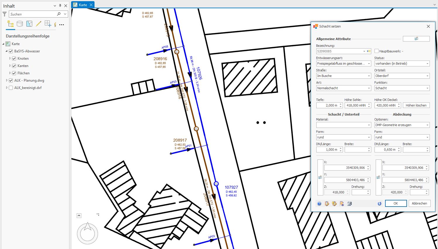Screen dimensions: 438x249
Task: Click the Höhen löschen button
Action: click(x=416, y=105)
